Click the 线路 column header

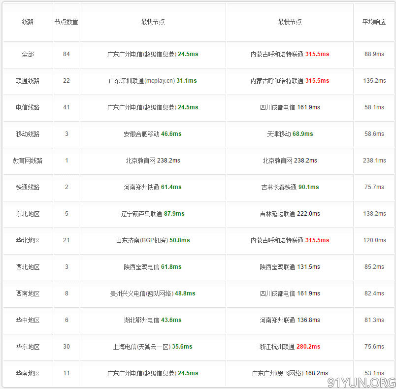28,22
